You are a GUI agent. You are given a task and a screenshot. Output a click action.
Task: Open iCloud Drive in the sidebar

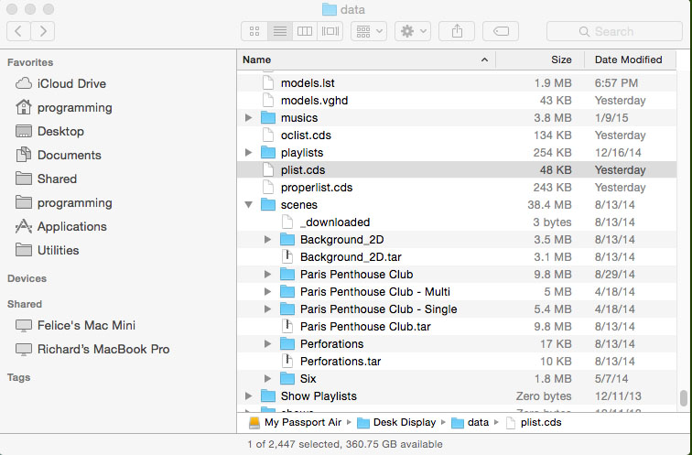(x=71, y=83)
